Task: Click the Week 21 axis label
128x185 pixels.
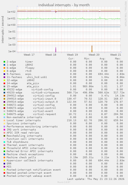Action: point(116,55)
